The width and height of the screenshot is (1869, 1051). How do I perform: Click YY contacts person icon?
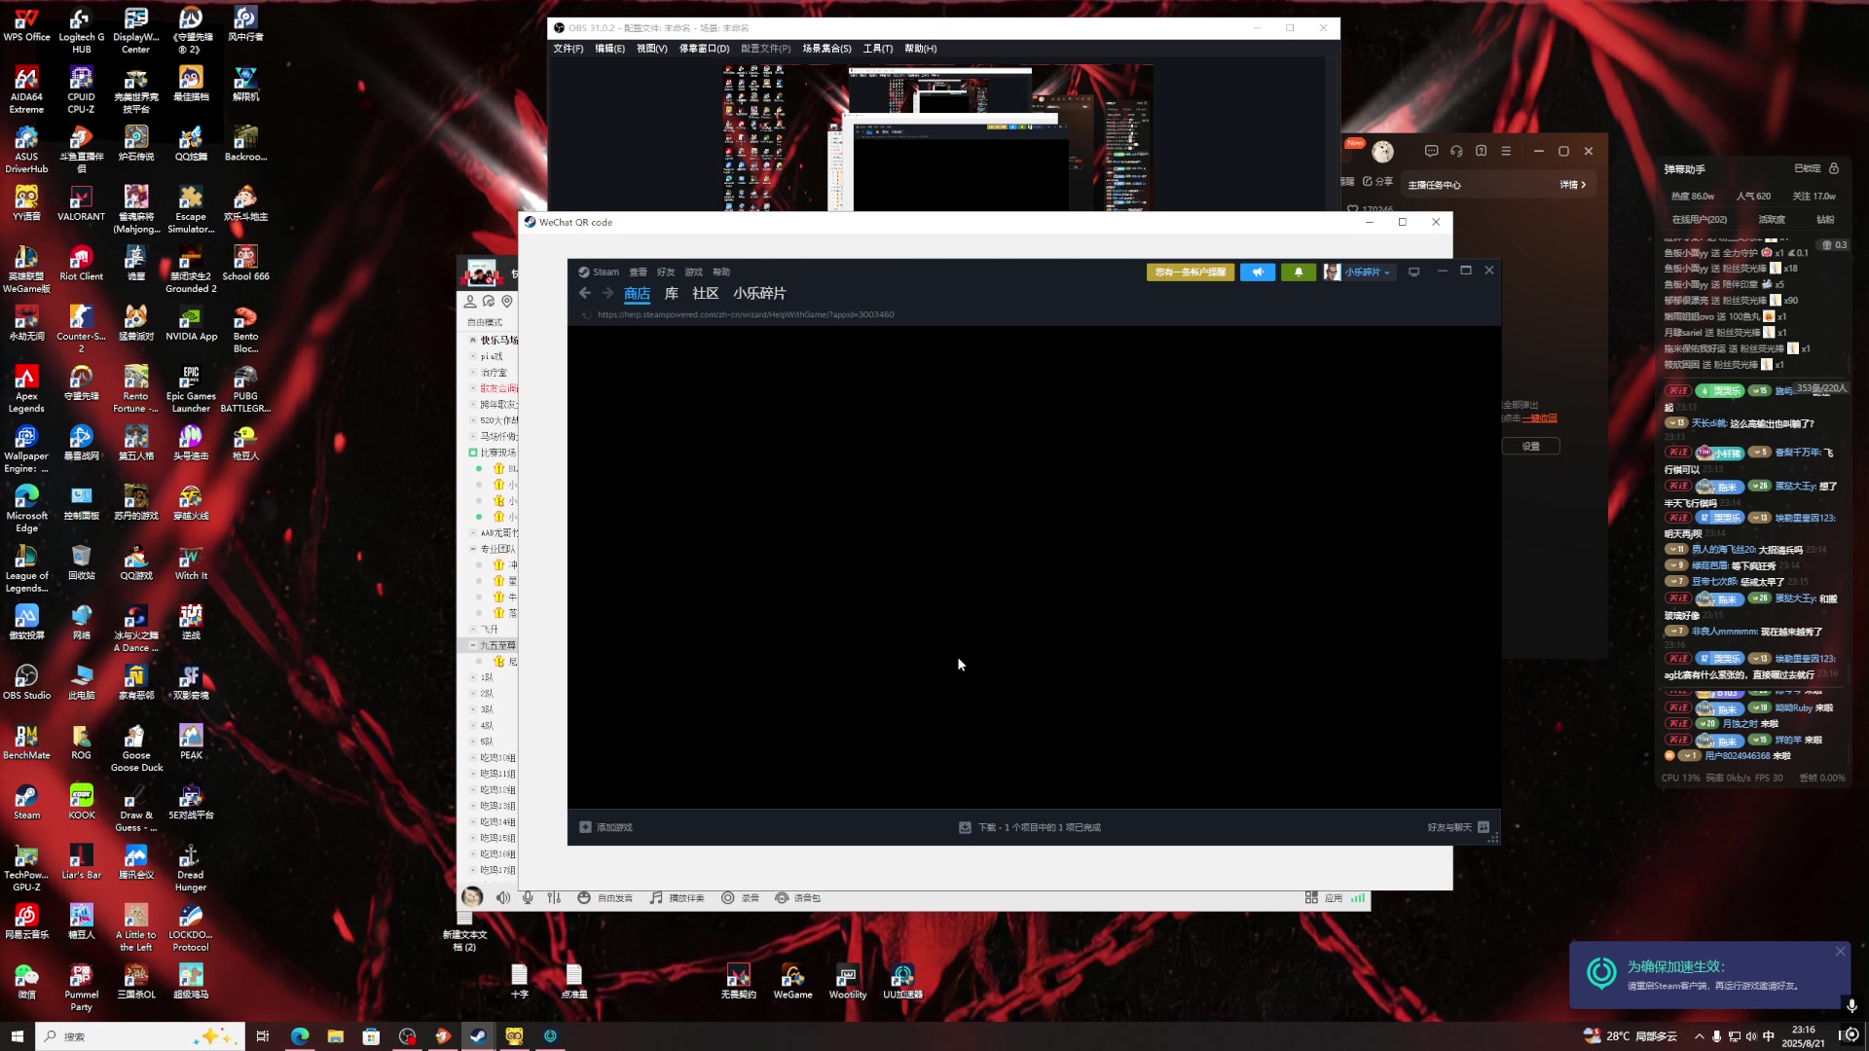point(470,302)
